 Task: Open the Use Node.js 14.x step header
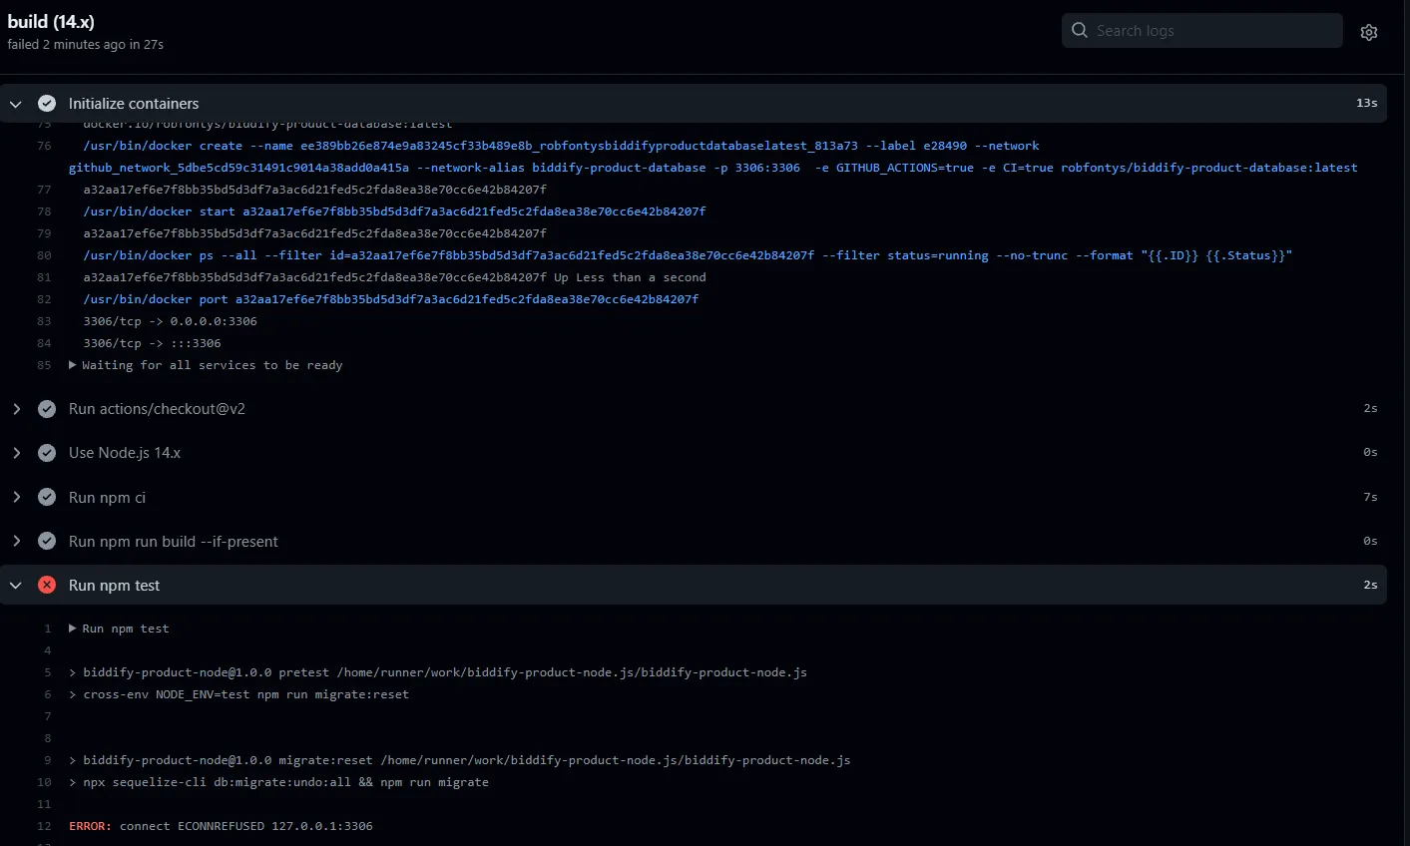pyautogui.click(x=694, y=453)
